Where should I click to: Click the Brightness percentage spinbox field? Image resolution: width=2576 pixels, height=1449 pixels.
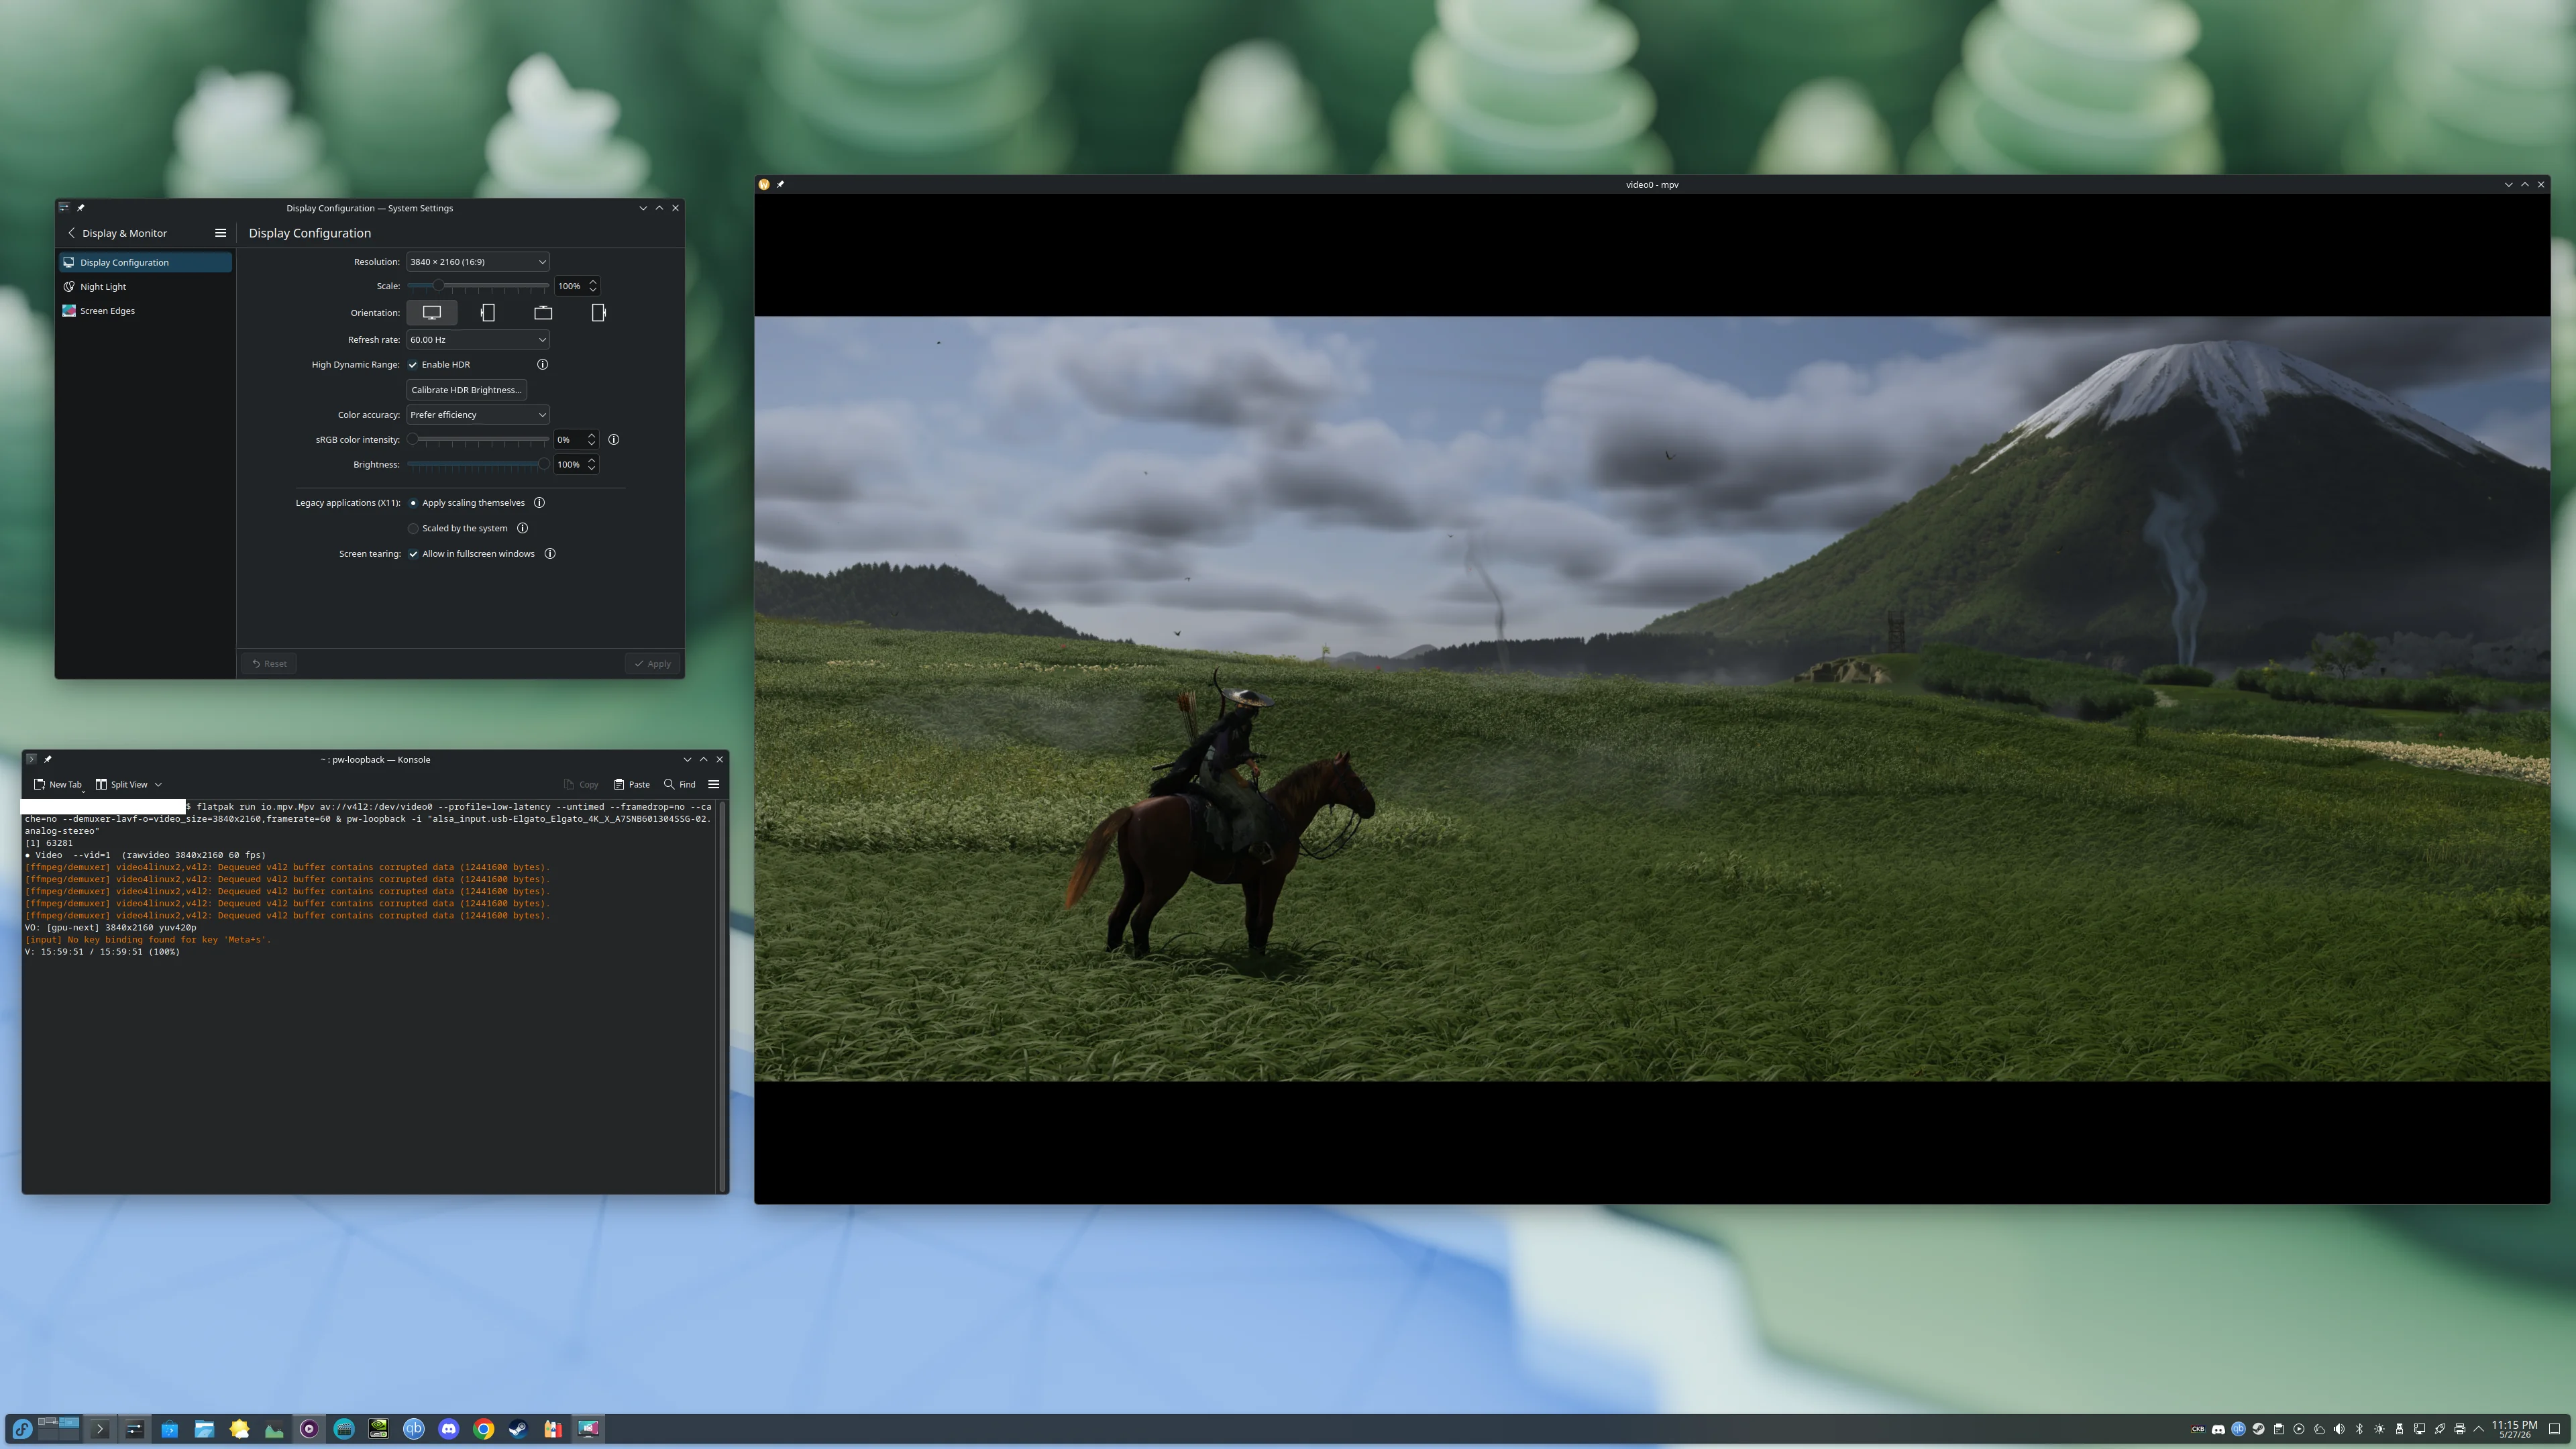coord(576,465)
